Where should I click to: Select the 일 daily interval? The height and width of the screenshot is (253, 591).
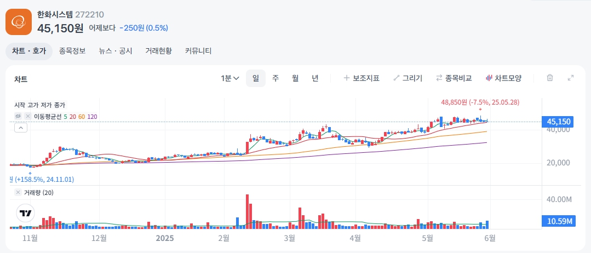tap(256, 78)
